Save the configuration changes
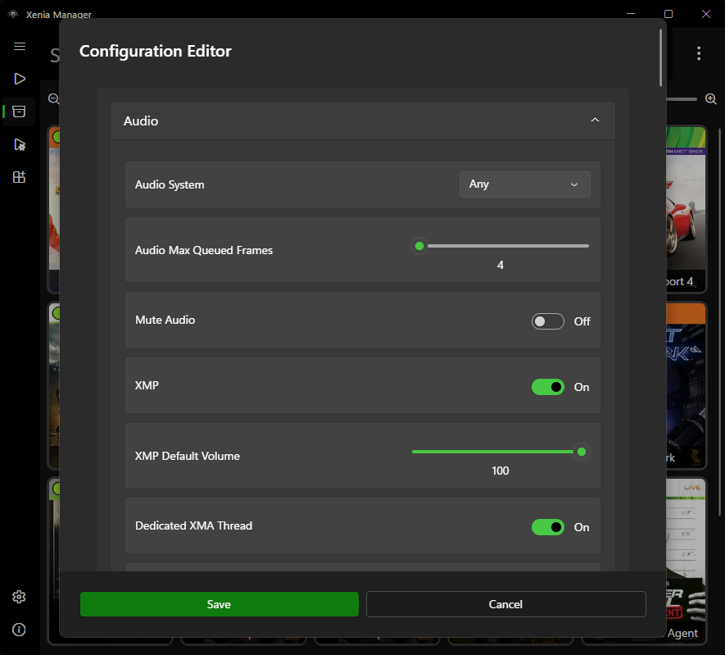This screenshot has height=655, width=725. pyautogui.click(x=219, y=604)
